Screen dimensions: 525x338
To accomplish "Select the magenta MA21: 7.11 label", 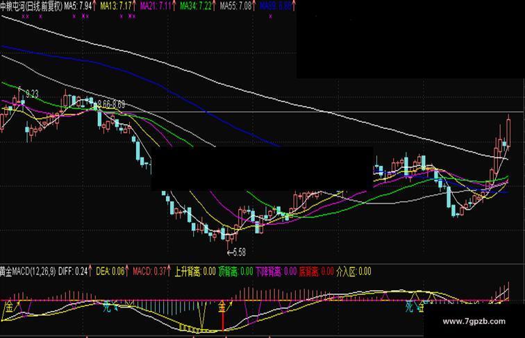I will pos(156,6).
